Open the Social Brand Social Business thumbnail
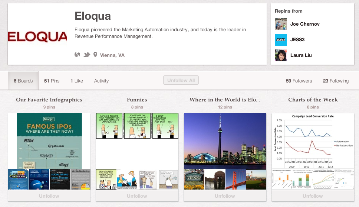 60,179
